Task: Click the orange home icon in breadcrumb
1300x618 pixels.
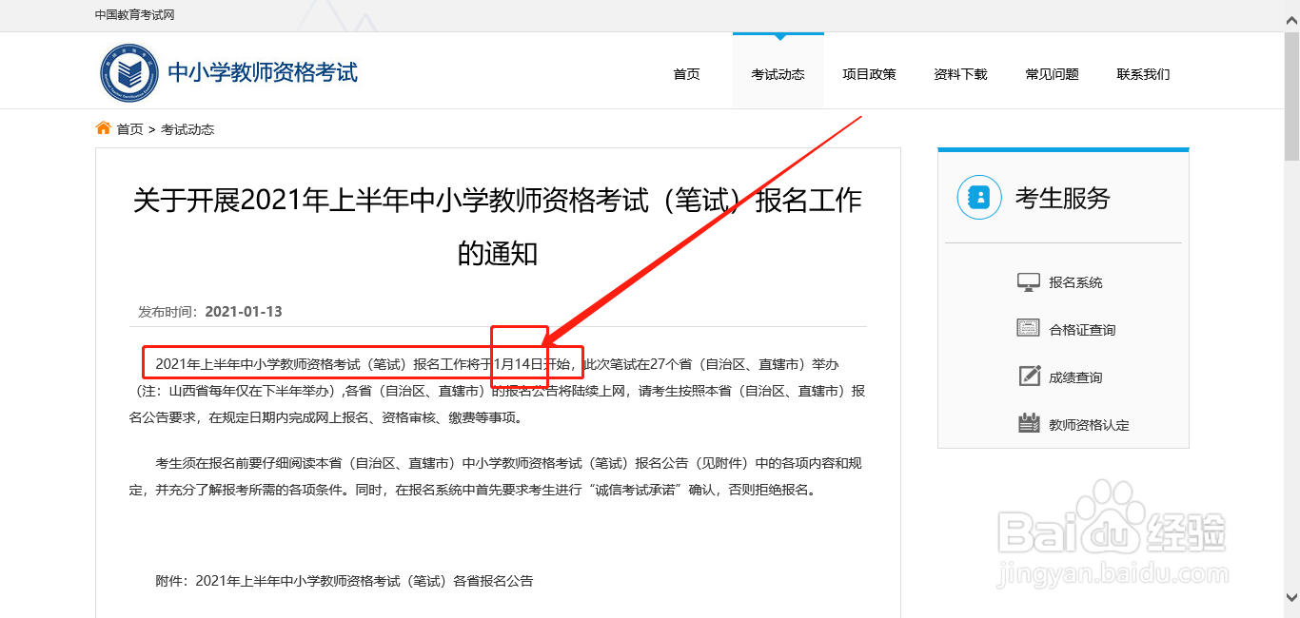Action: [103, 127]
